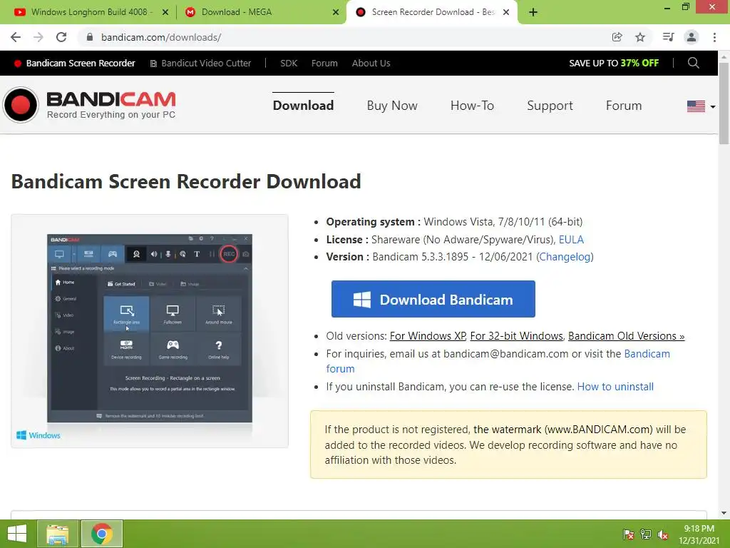Image resolution: width=730 pixels, height=548 pixels.
Task: Open the media control icon in Chrome toolbar
Action: (668, 37)
